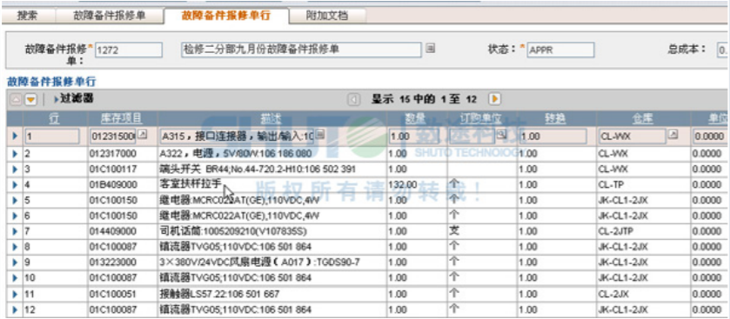Expand details of row 9
The image size is (730, 319).
15,263
